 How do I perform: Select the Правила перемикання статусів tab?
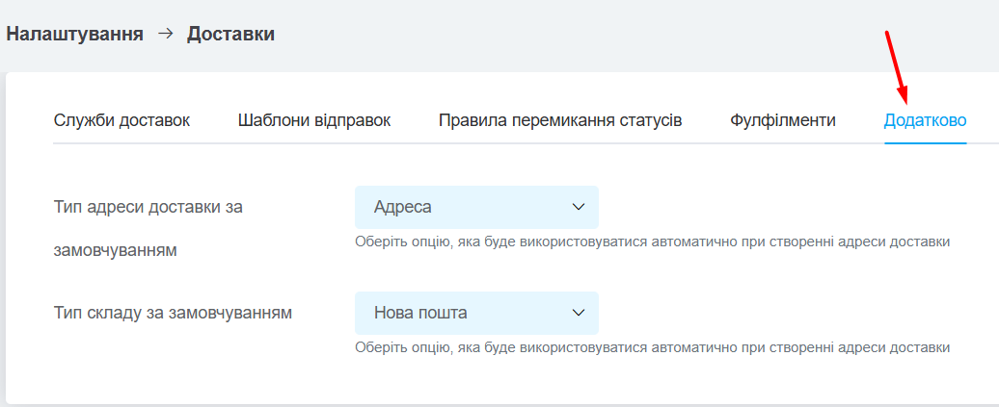click(560, 120)
